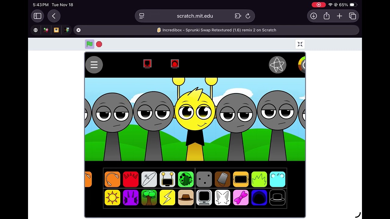Viewport: 390px width, 219px height.
Task: Select the green vine-ball icon
Action: point(186,179)
